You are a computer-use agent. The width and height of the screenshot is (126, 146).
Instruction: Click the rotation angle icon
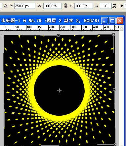coord(97,6)
